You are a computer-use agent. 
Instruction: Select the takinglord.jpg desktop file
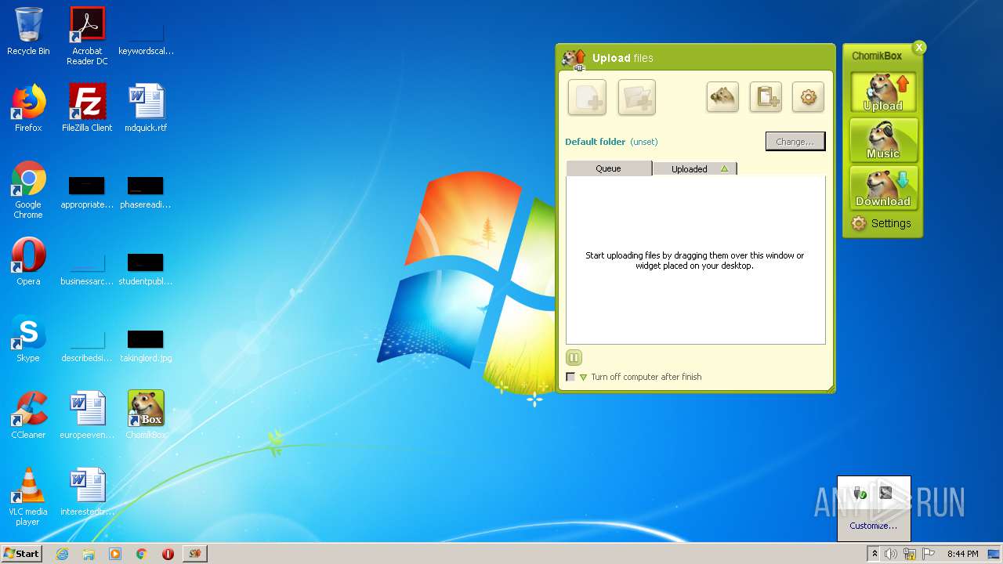tap(146, 345)
